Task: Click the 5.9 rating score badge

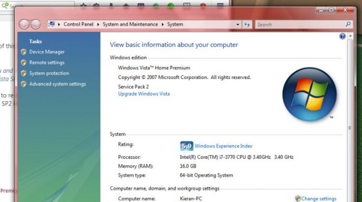Action: (186, 146)
